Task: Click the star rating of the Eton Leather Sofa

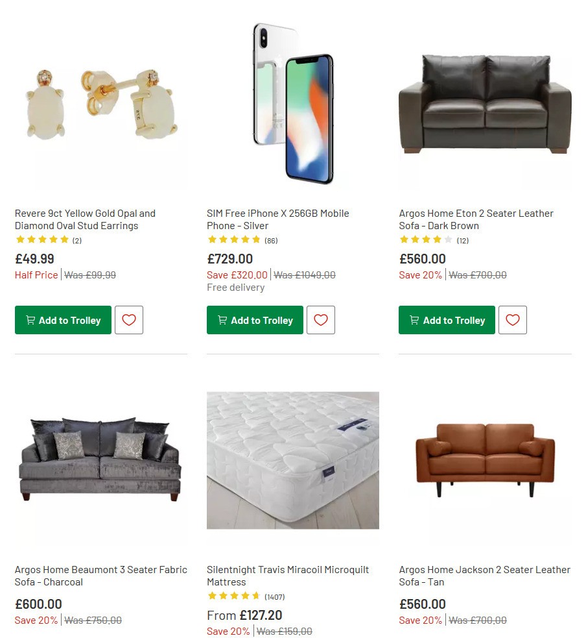Action: [427, 239]
